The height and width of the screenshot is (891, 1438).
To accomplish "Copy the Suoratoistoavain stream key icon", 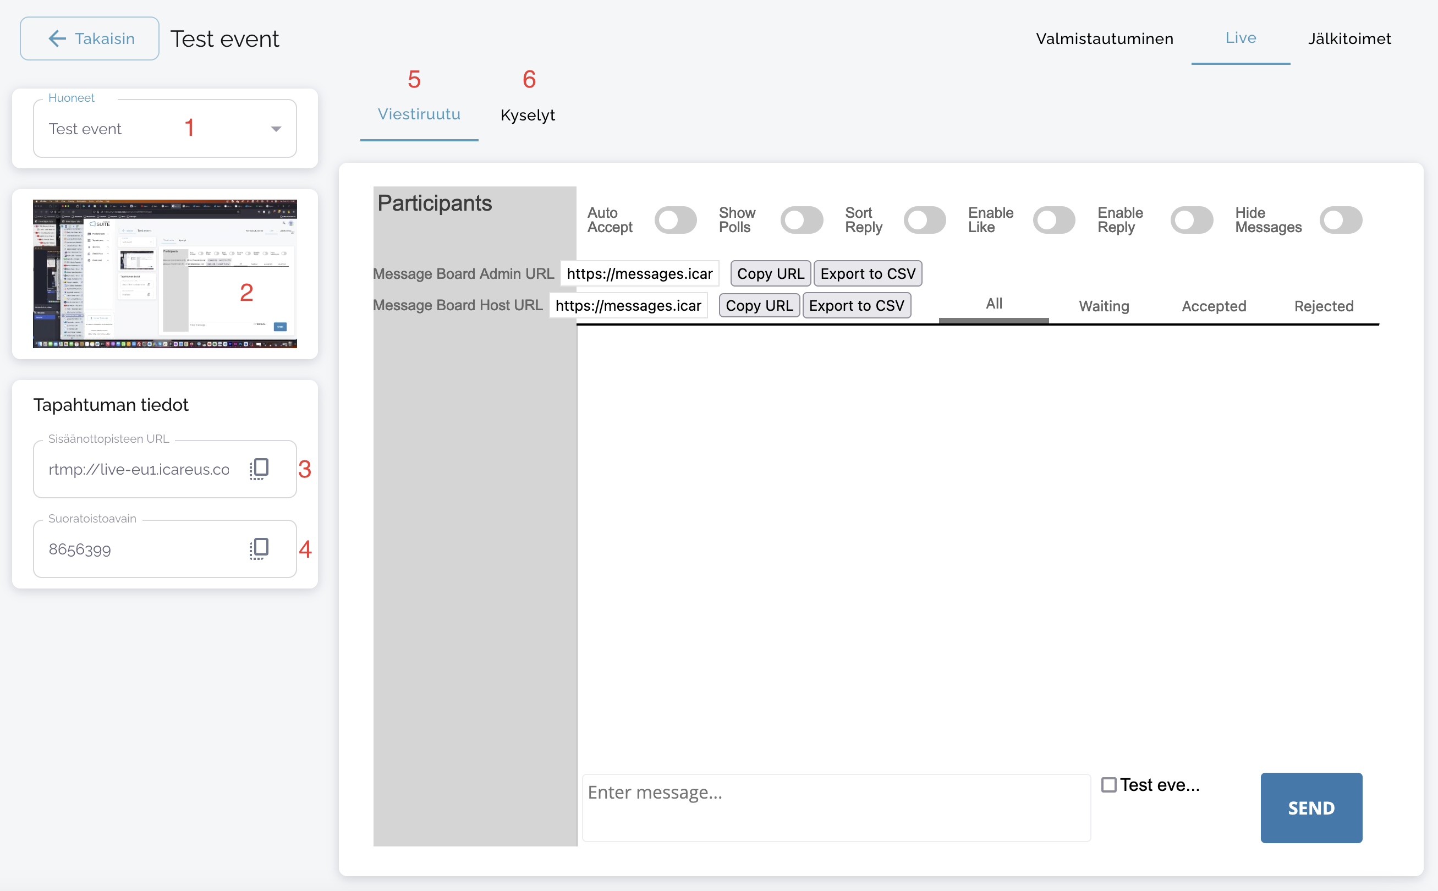I will click(x=259, y=549).
